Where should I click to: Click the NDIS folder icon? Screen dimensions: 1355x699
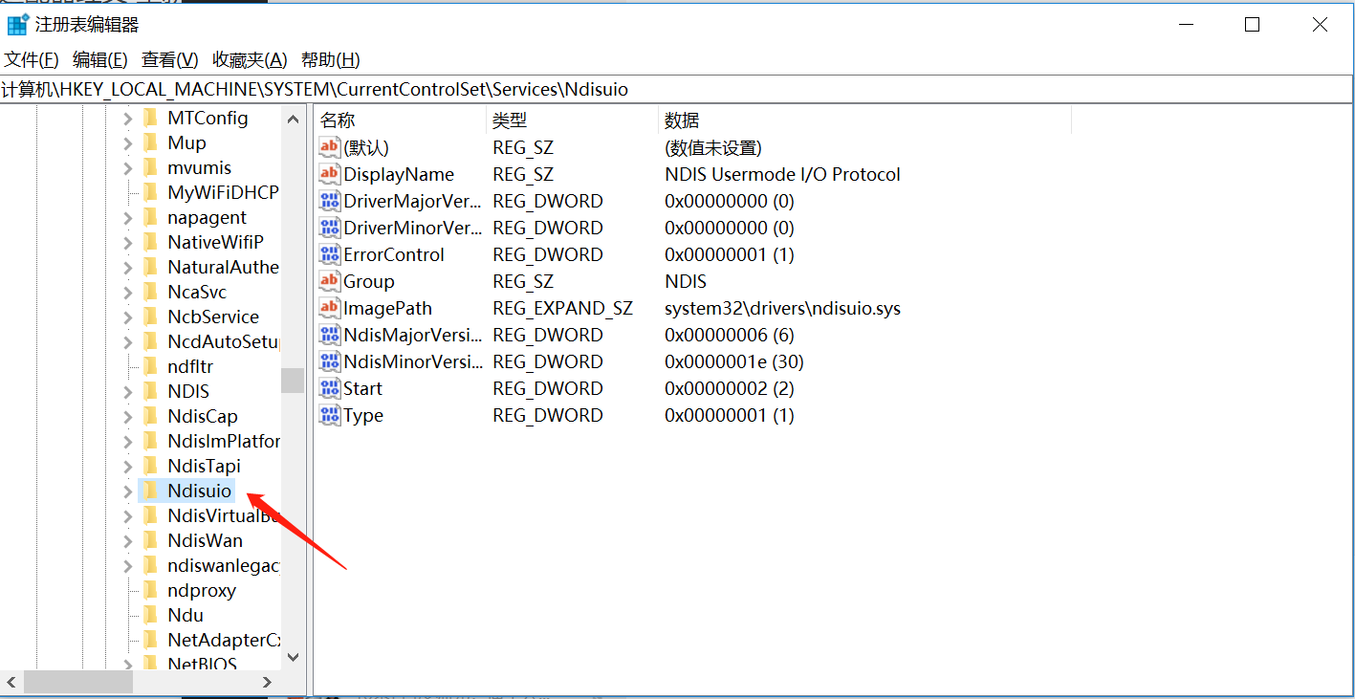[150, 391]
